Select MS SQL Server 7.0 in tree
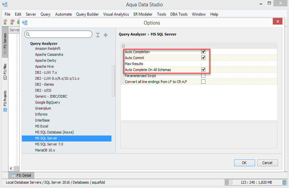Image resolution: width=289 pixels, height=188 pixels. point(49,144)
